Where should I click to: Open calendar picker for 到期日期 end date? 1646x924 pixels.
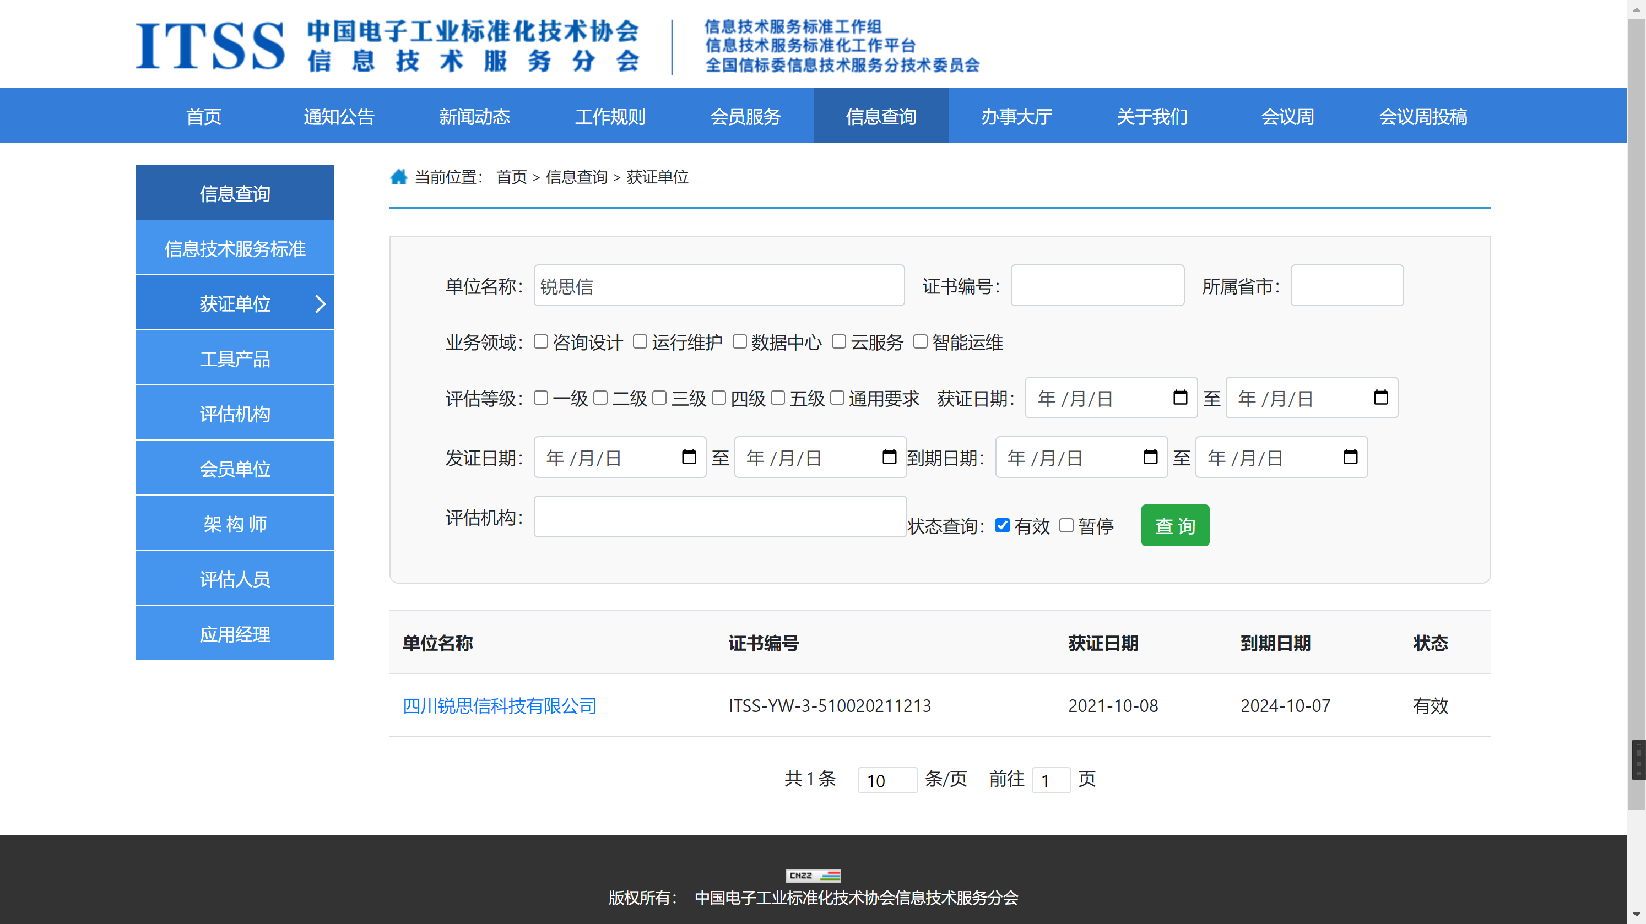tap(1350, 456)
